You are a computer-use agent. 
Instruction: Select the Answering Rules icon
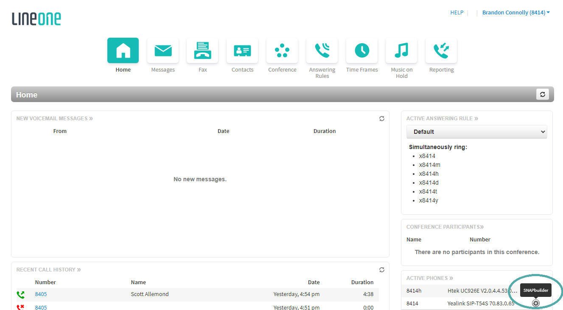point(322,50)
